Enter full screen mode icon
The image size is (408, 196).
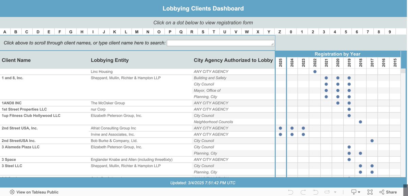pyautogui.click(x=370, y=192)
